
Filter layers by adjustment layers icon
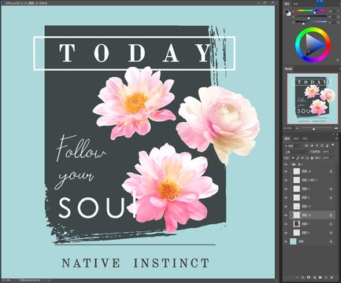click(x=312, y=145)
